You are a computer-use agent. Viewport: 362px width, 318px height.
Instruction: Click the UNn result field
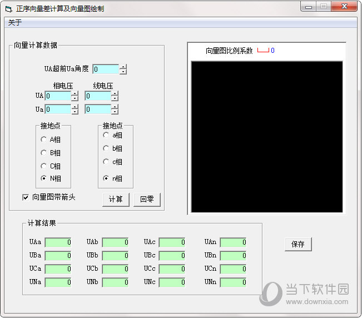coord(233,282)
